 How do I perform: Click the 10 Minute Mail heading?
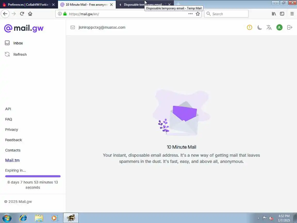[x=181, y=147]
